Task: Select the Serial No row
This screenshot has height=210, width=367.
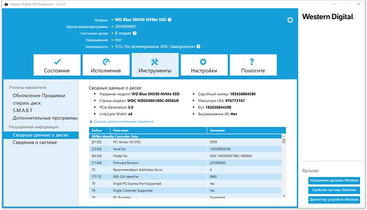Action: click(185, 149)
